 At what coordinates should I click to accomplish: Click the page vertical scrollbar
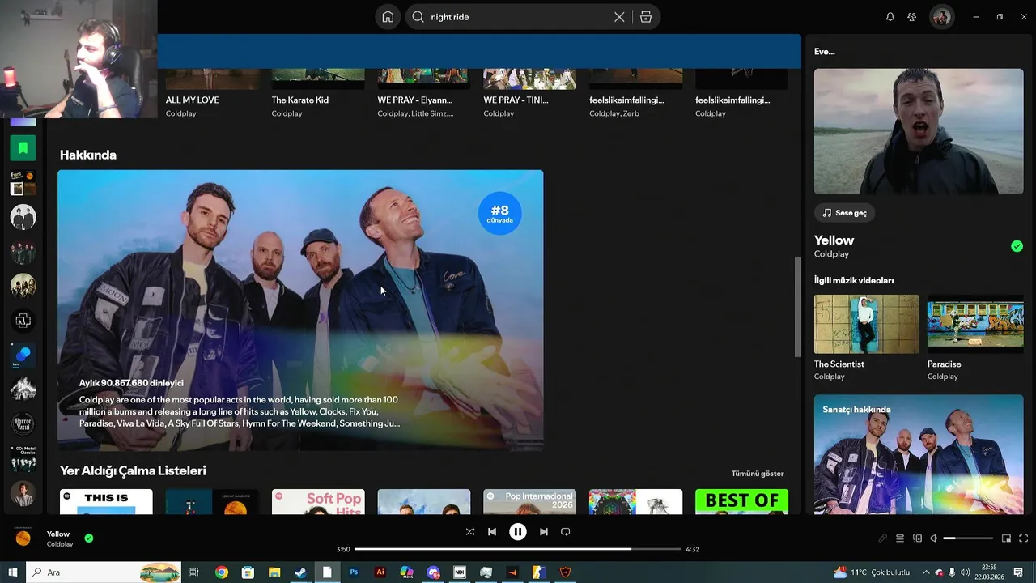(x=798, y=308)
